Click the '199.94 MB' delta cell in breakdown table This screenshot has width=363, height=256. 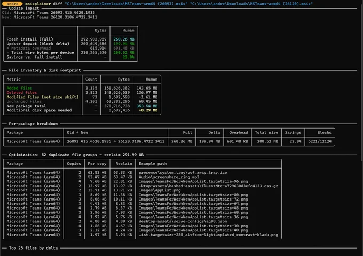[x=209, y=141]
